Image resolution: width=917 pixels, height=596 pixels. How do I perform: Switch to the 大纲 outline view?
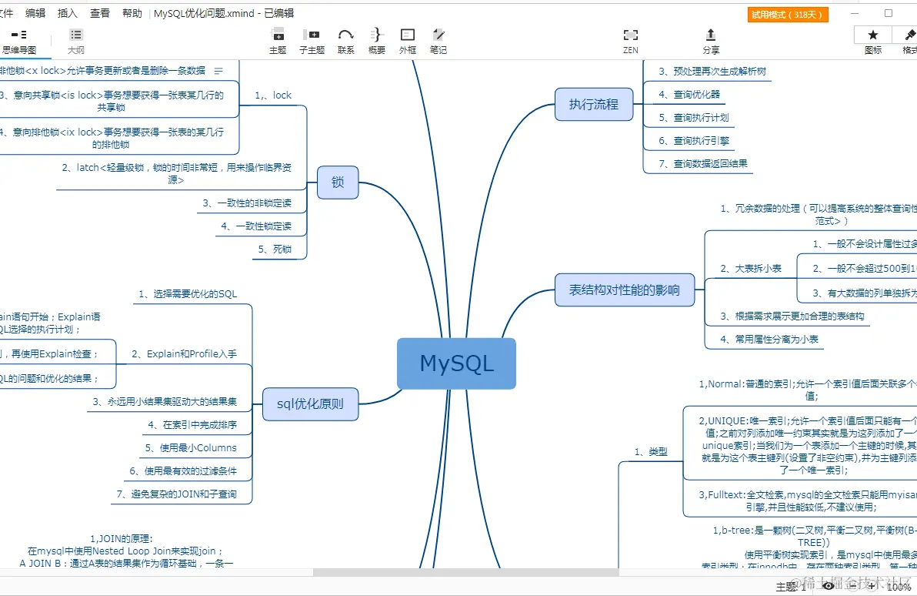point(75,39)
